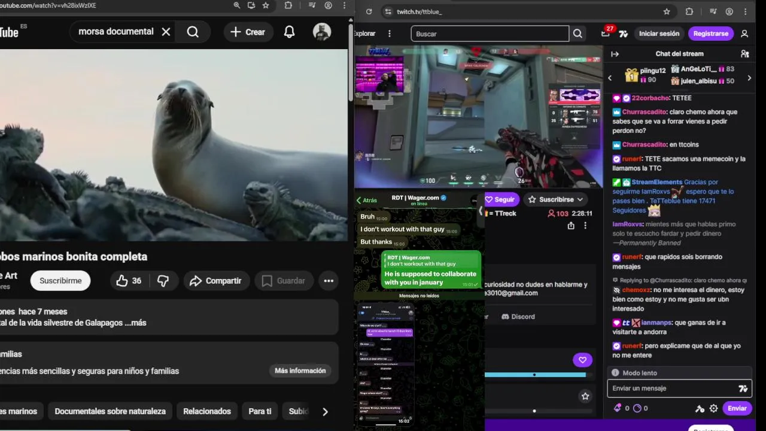Open extensions puzzle icon in YouTube window
Image resolution: width=766 pixels, height=431 pixels.
pos(288,5)
